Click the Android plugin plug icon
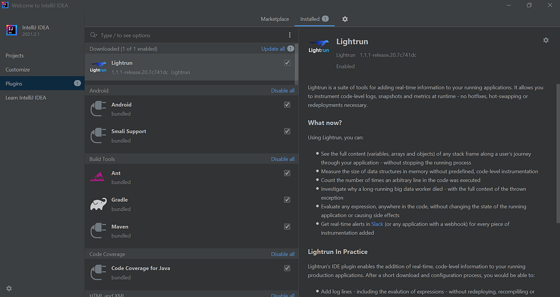560x297 pixels. [x=98, y=109]
